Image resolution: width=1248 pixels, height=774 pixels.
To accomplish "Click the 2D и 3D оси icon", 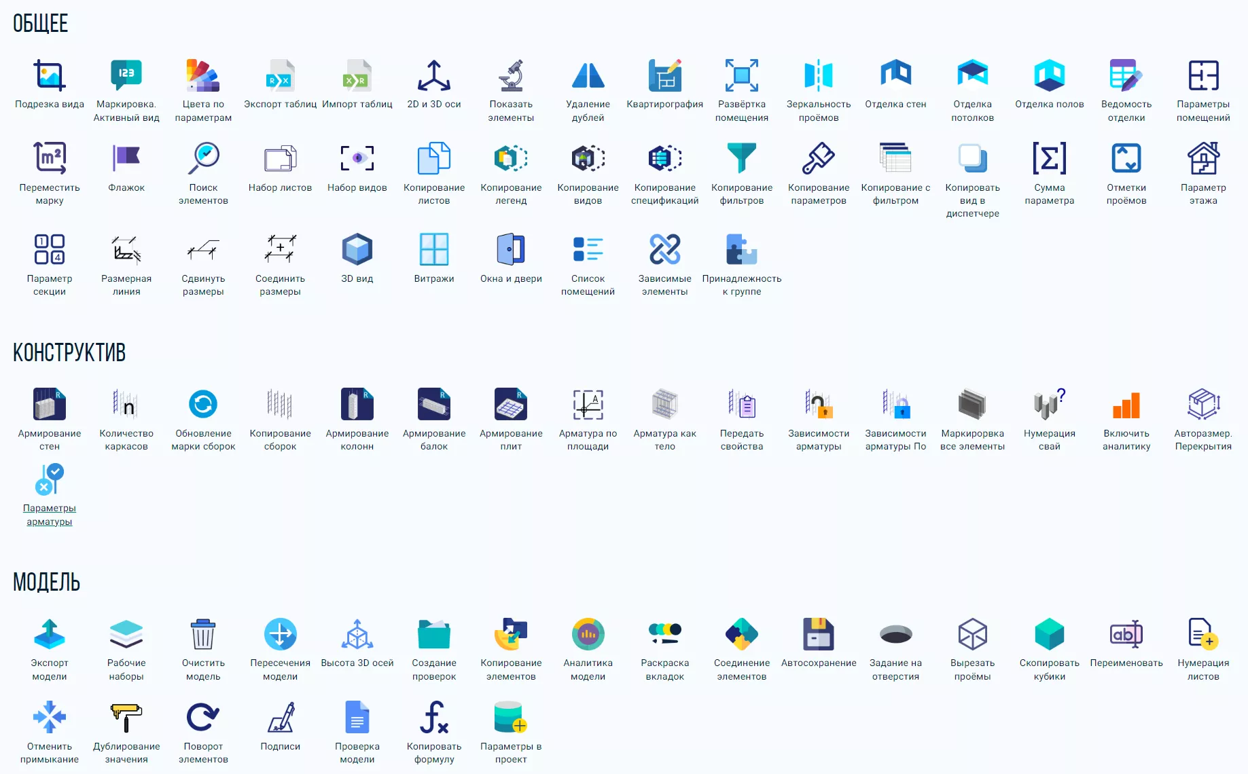I will (x=434, y=75).
